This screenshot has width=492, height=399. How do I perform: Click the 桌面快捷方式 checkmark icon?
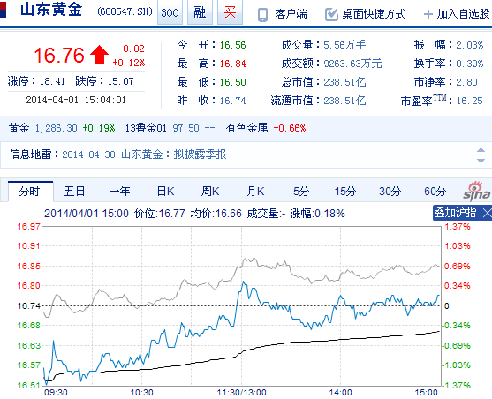331,14
